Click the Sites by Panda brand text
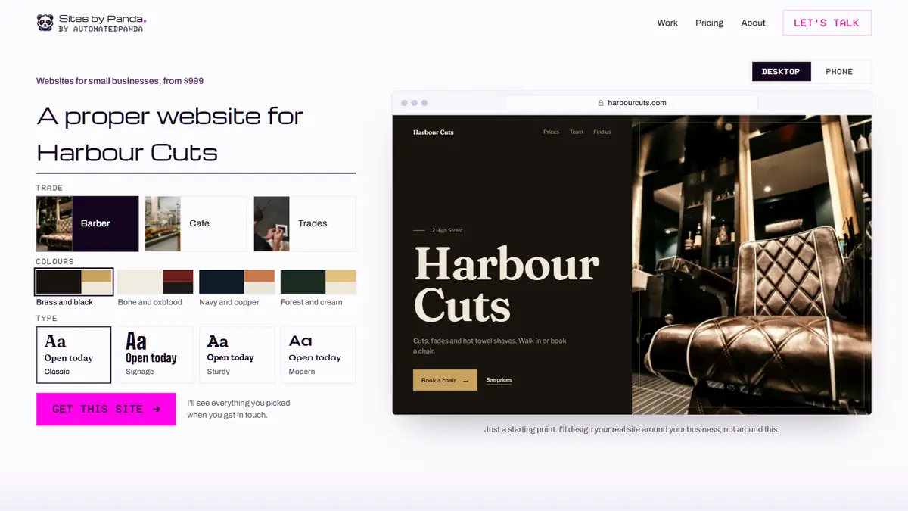Image resolution: width=908 pixels, height=511 pixels. pyautogui.click(x=102, y=17)
